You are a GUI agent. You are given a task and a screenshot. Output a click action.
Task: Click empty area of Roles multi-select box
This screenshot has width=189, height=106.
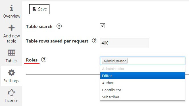pos(156,61)
